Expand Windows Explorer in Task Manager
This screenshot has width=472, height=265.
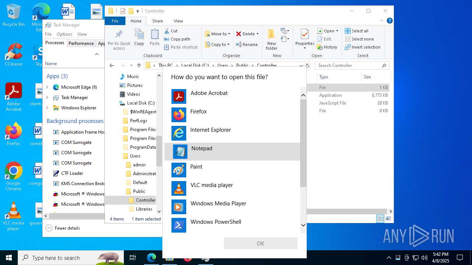point(47,108)
